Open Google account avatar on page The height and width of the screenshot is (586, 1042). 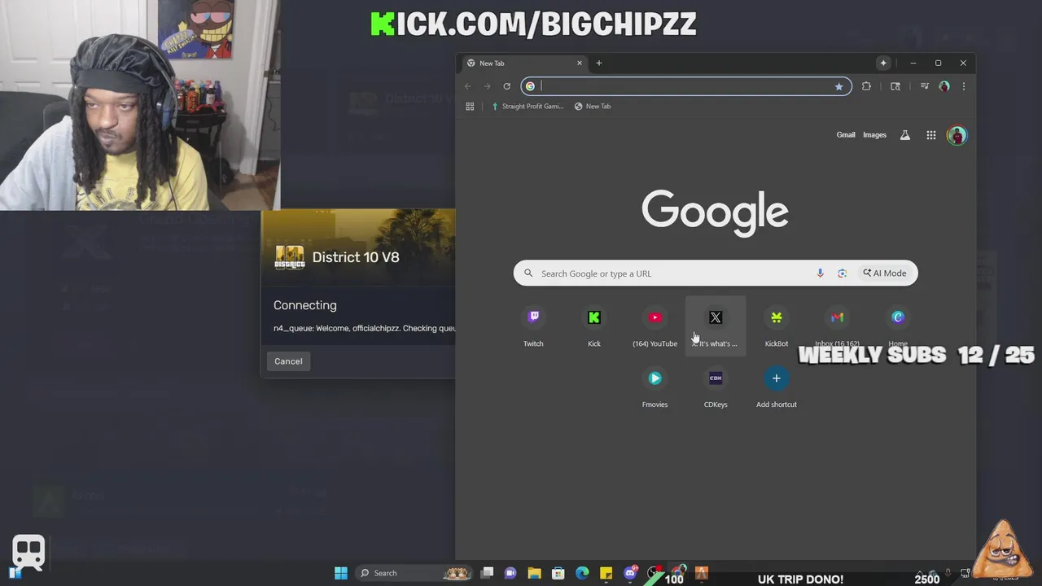[x=957, y=135]
